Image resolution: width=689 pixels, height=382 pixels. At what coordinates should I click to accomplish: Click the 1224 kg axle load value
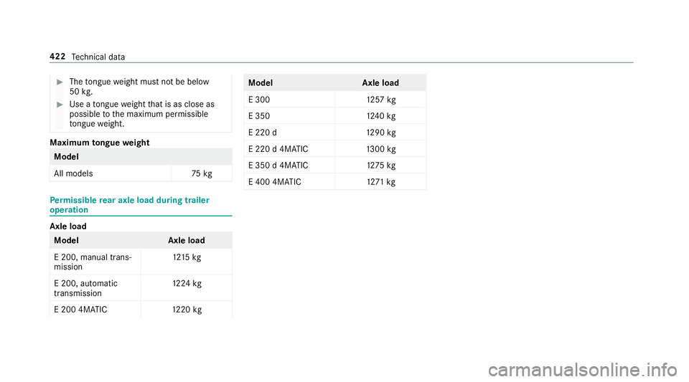click(x=187, y=283)
